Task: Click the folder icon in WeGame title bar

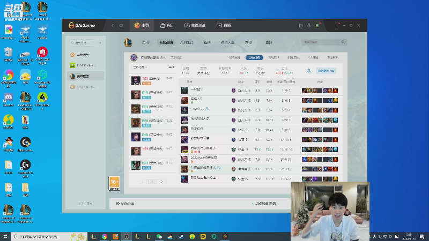Action: (301, 25)
